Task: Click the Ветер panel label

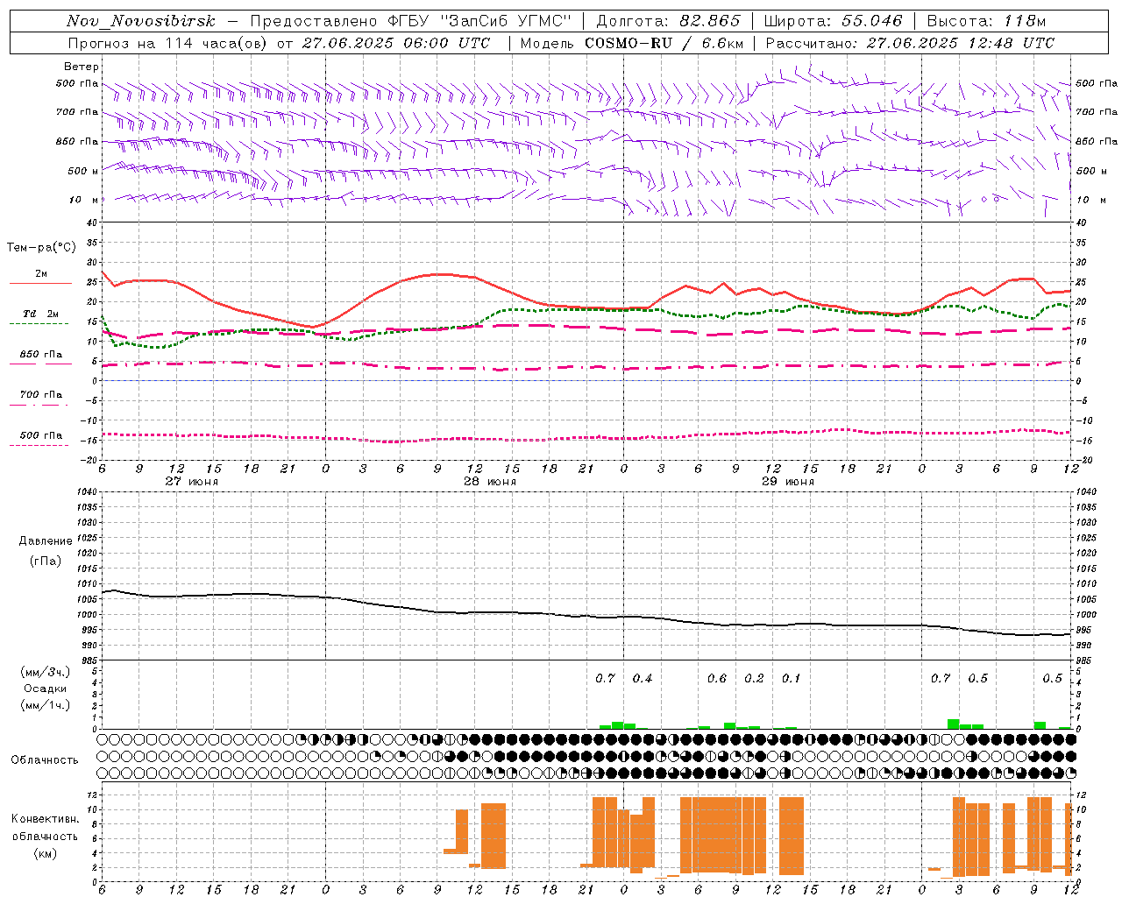Action: 81,67
